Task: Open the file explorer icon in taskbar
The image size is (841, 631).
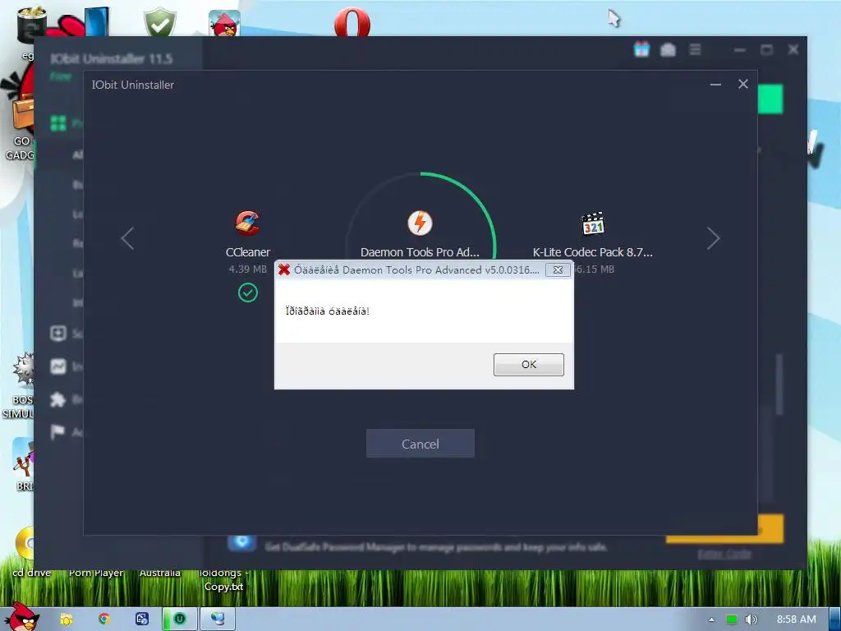Action: tap(67, 619)
